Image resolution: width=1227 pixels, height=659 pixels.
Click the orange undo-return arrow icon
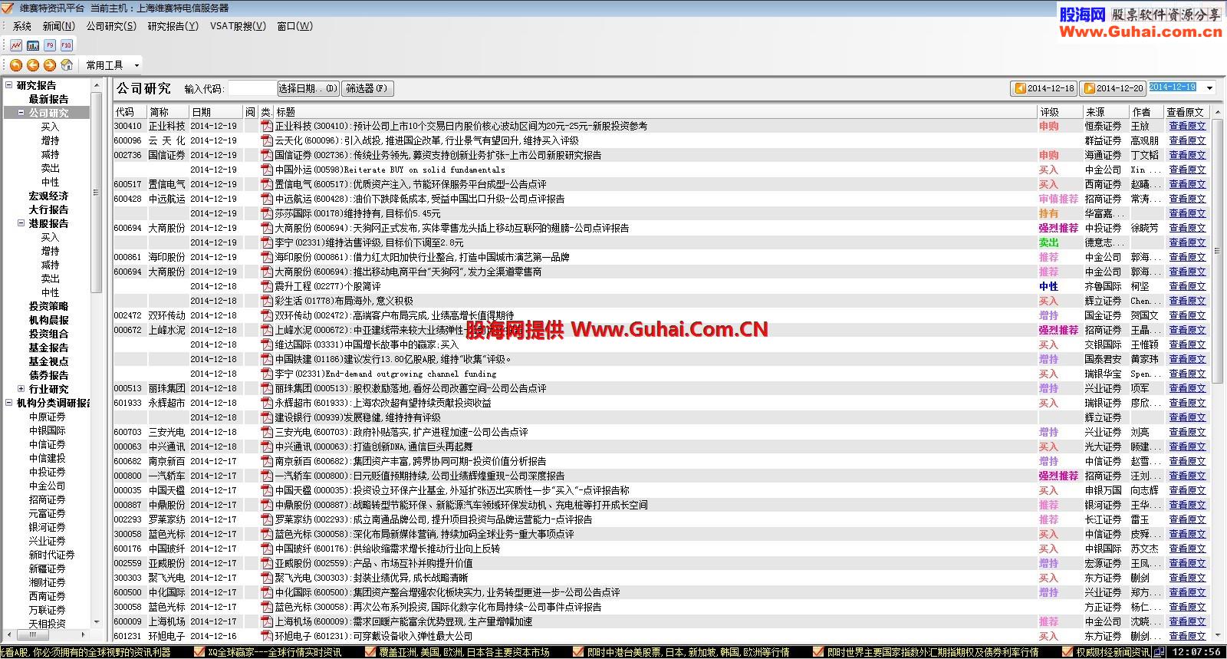click(16, 65)
